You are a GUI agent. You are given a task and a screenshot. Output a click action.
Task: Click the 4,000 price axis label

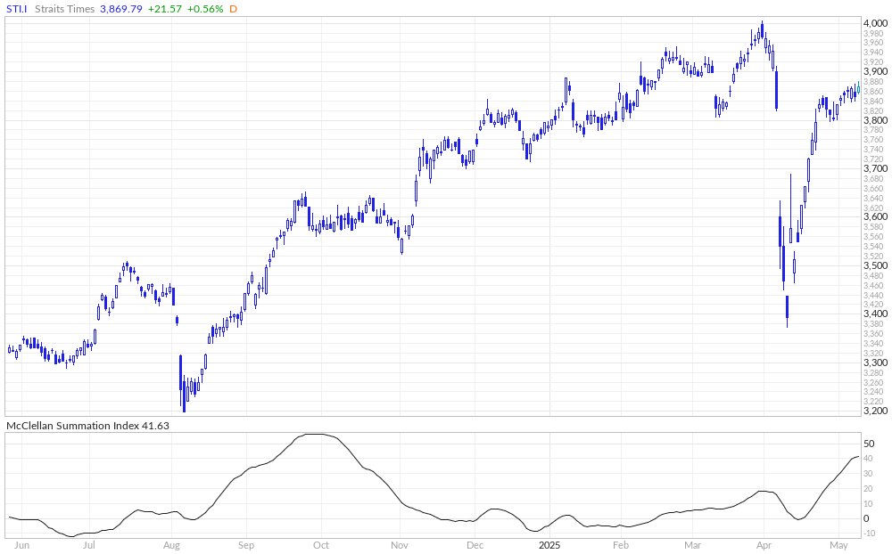point(875,23)
